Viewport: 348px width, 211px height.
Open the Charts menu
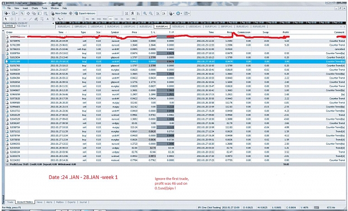click(35, 8)
